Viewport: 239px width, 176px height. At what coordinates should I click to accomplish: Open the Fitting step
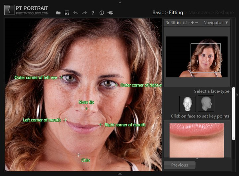176,13
